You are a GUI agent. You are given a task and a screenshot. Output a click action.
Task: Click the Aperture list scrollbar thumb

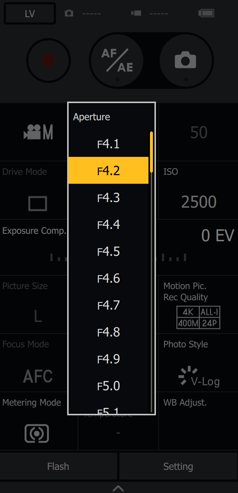pos(151,152)
